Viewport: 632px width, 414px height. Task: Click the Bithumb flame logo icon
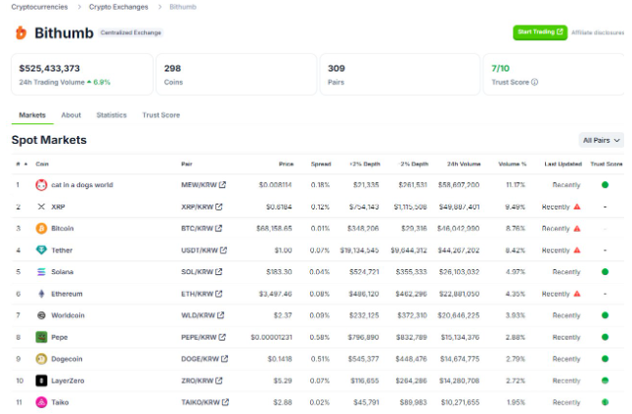coord(21,32)
